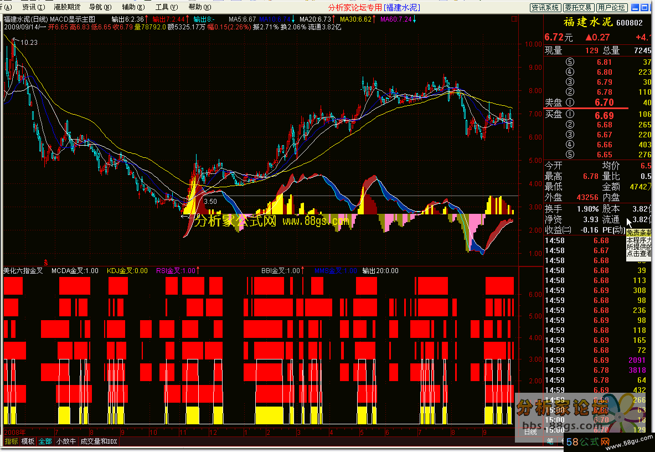
Task: Click the 现量 label
Action: pyautogui.click(x=554, y=50)
